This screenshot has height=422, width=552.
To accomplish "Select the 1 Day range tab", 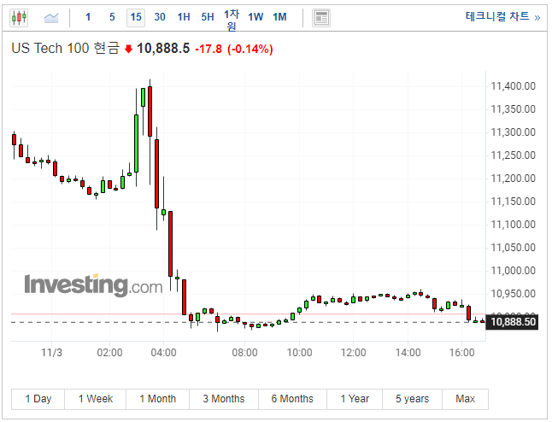I will [38, 399].
